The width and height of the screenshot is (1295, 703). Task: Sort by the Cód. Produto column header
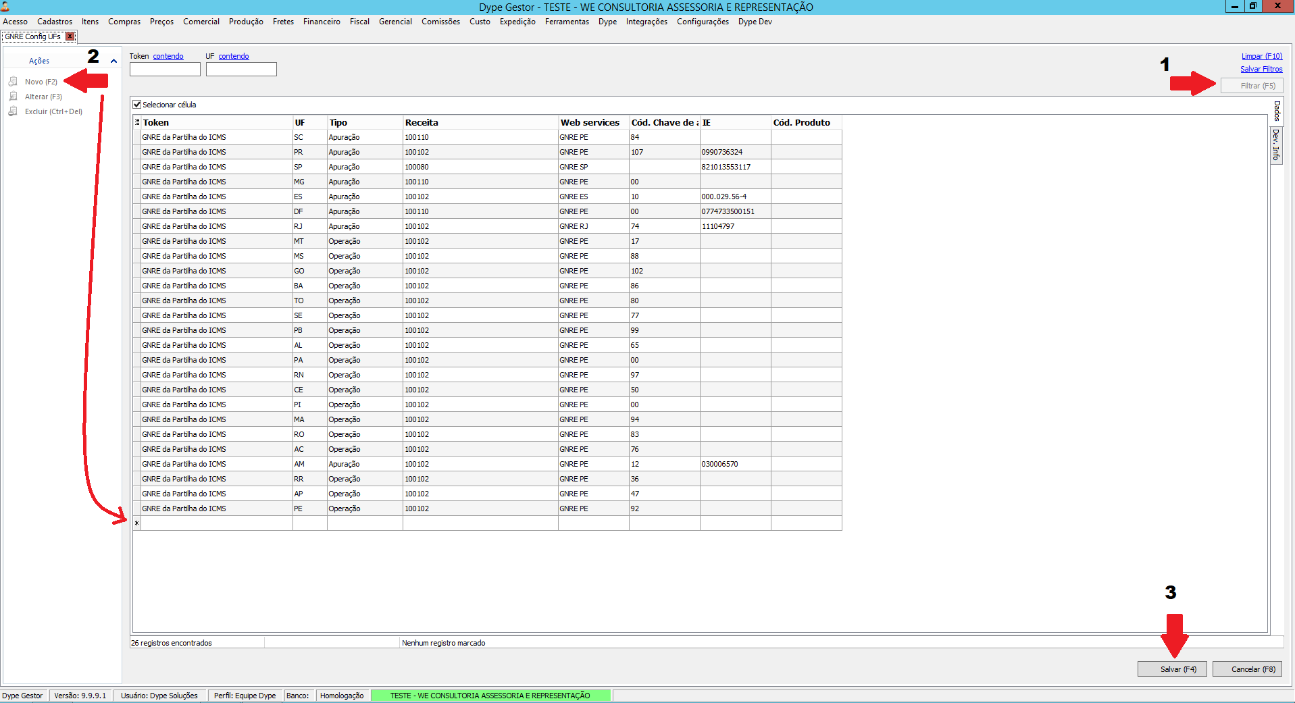pyautogui.click(x=807, y=122)
